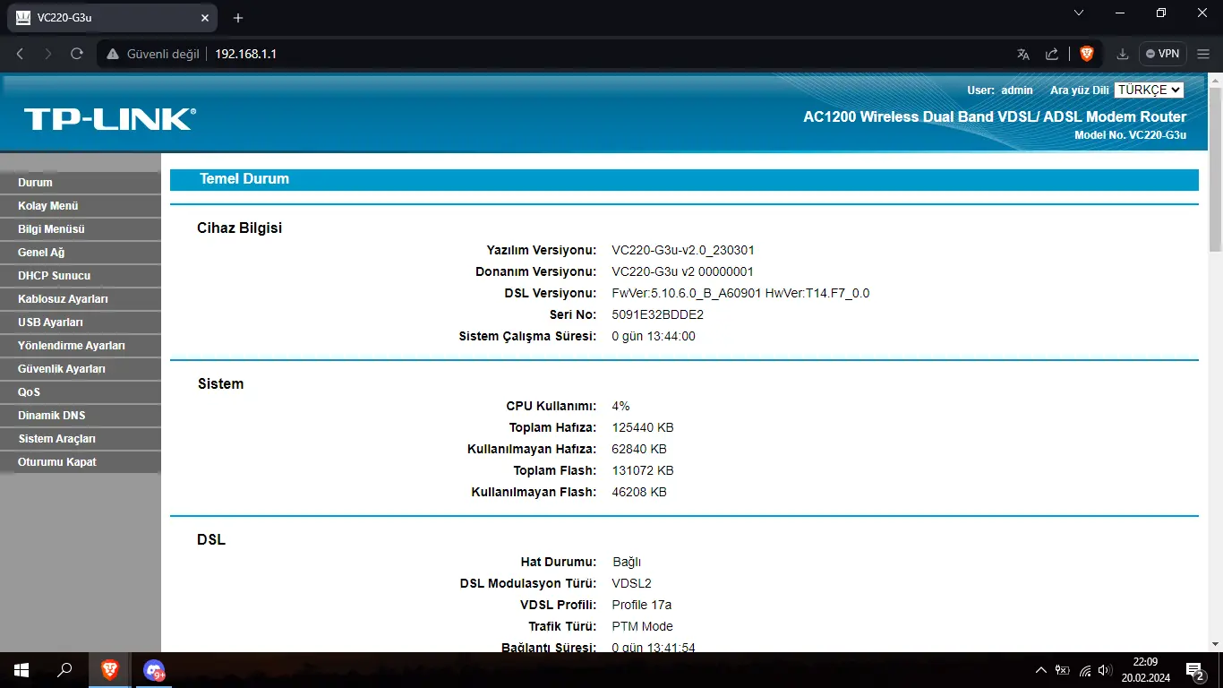Open the Kolay Menü item
Image resolution: width=1223 pixels, height=688 pixels.
coord(81,206)
